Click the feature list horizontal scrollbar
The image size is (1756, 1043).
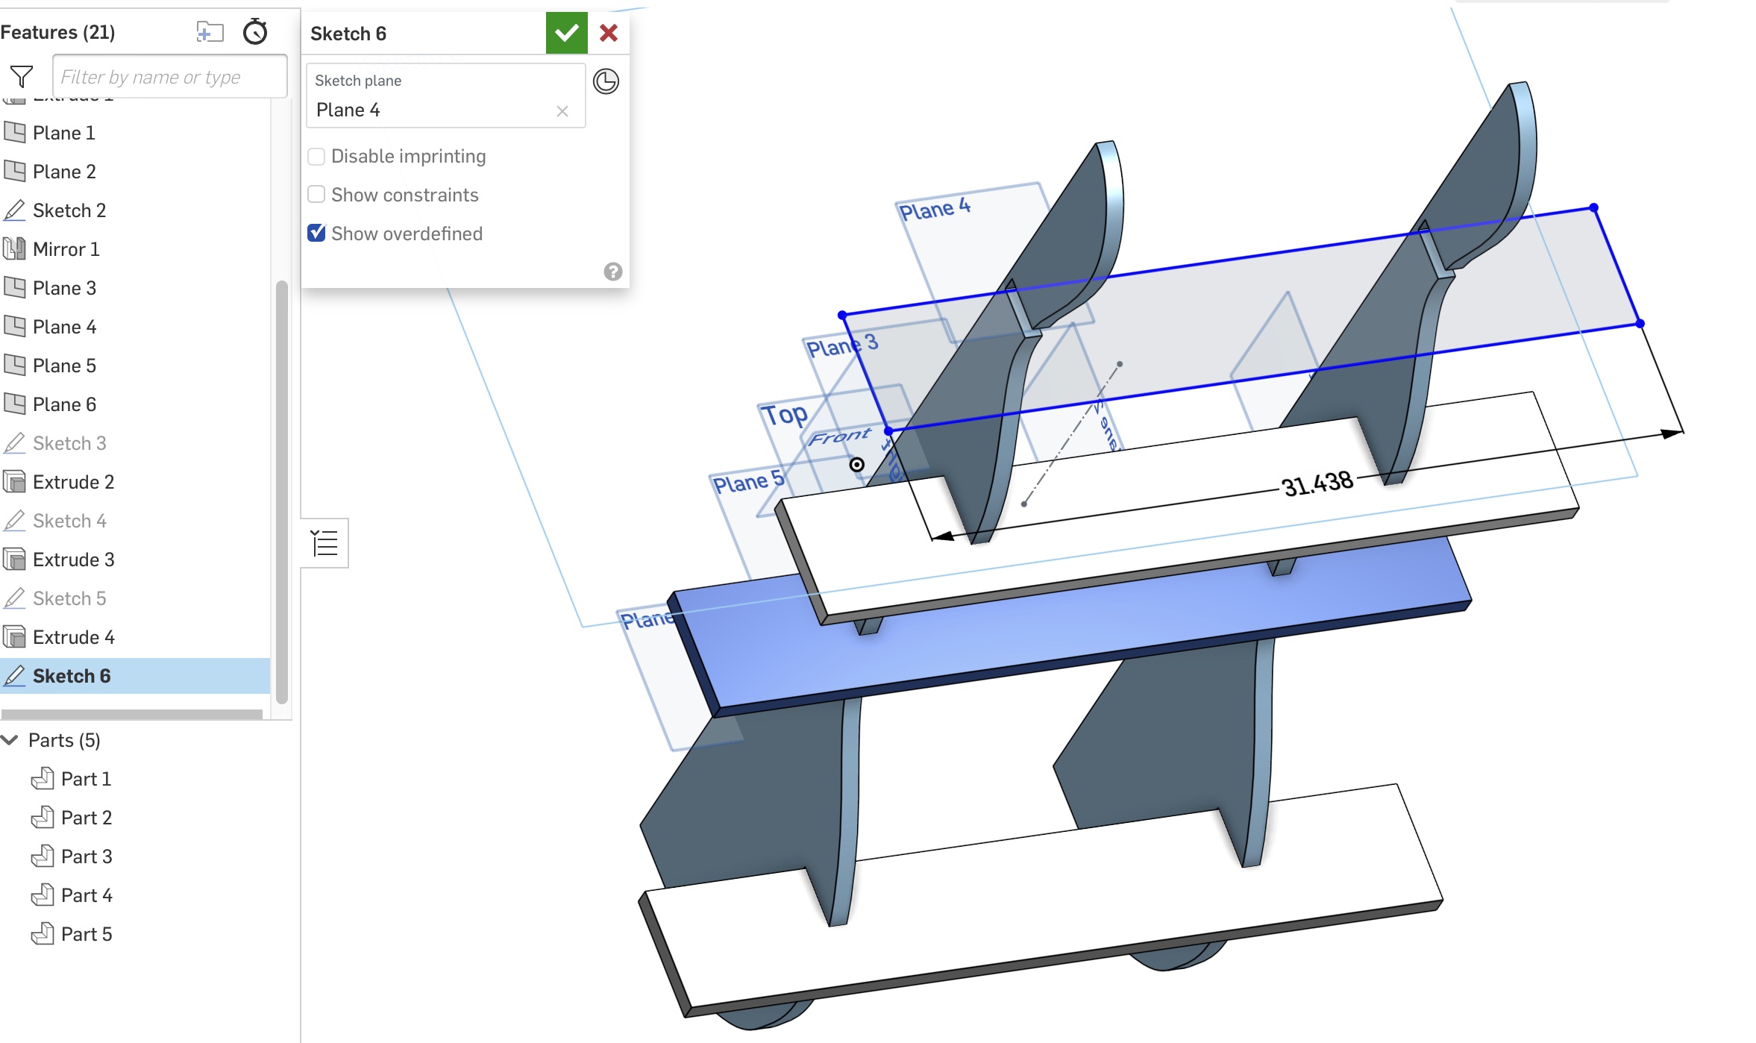[131, 714]
